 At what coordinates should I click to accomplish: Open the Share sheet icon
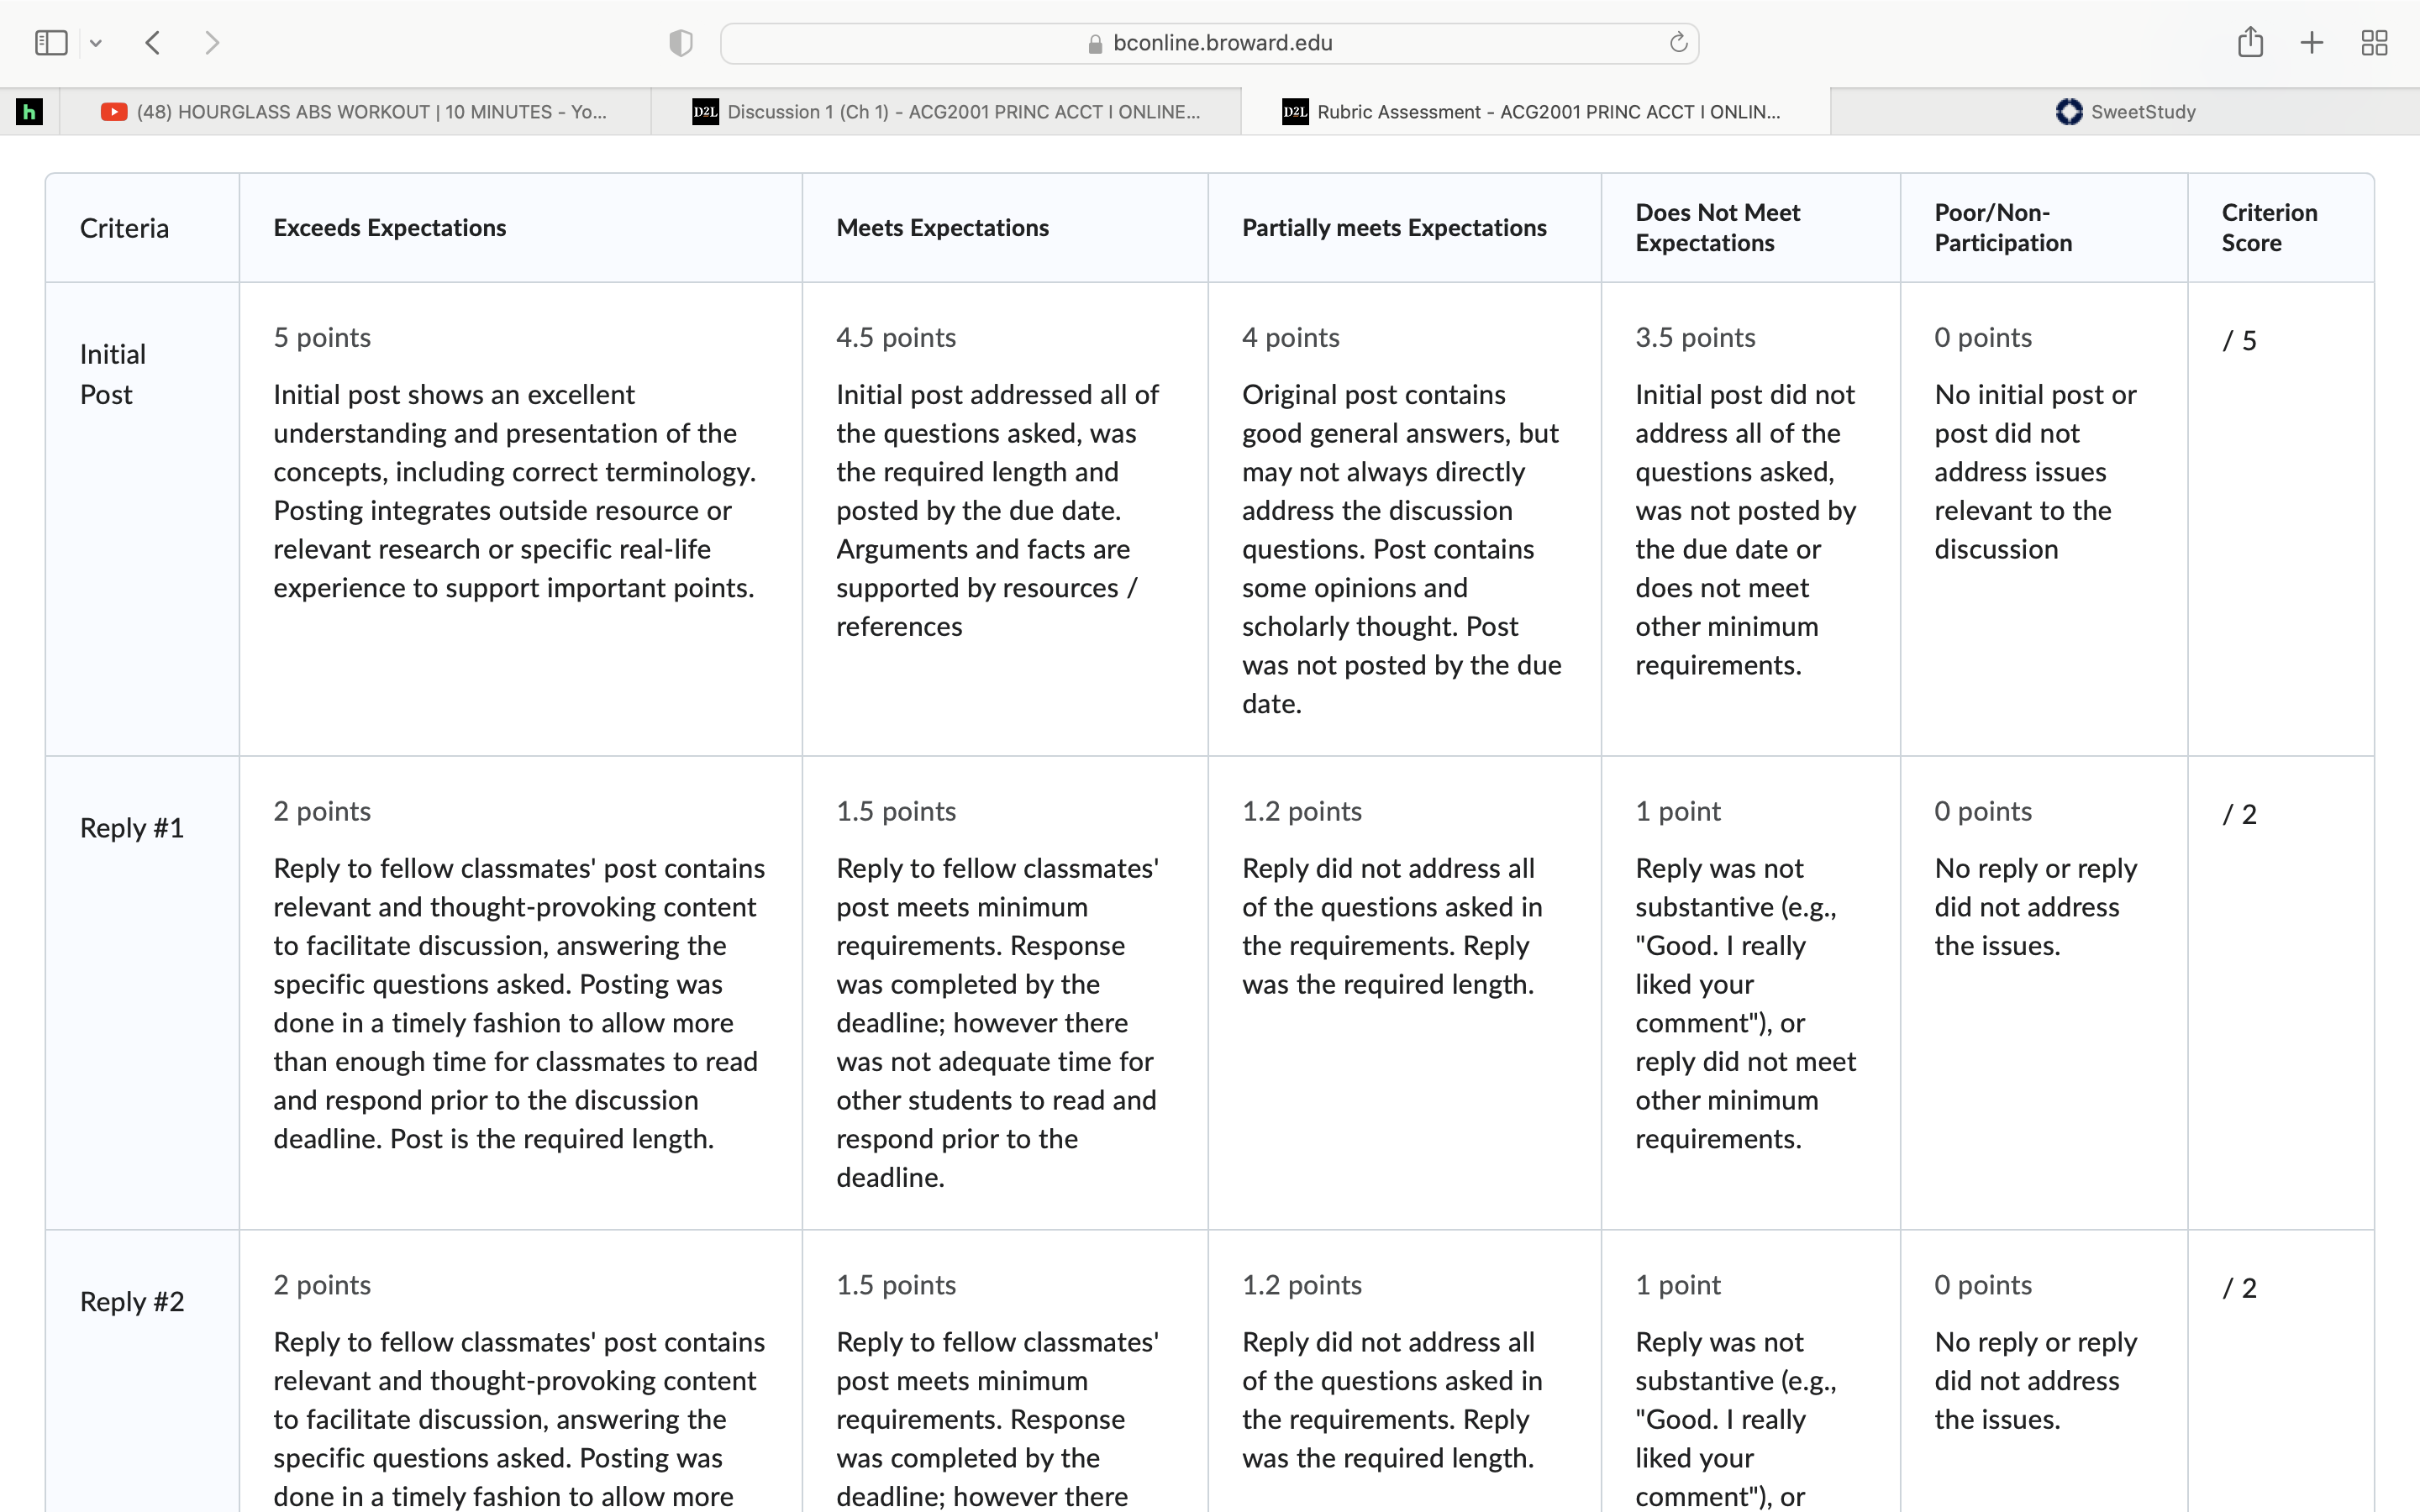click(2250, 42)
